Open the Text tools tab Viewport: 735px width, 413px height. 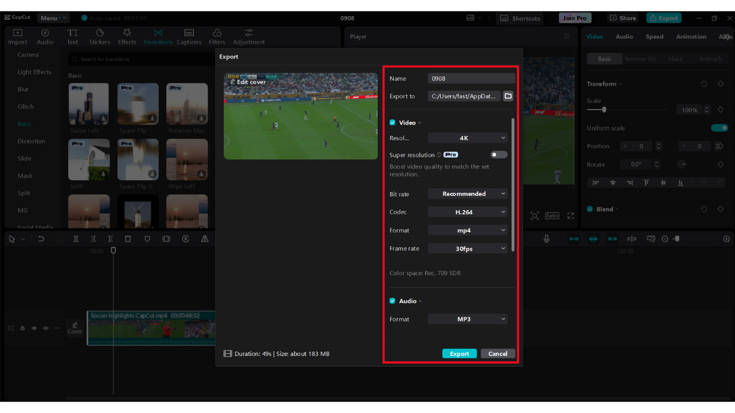72,37
